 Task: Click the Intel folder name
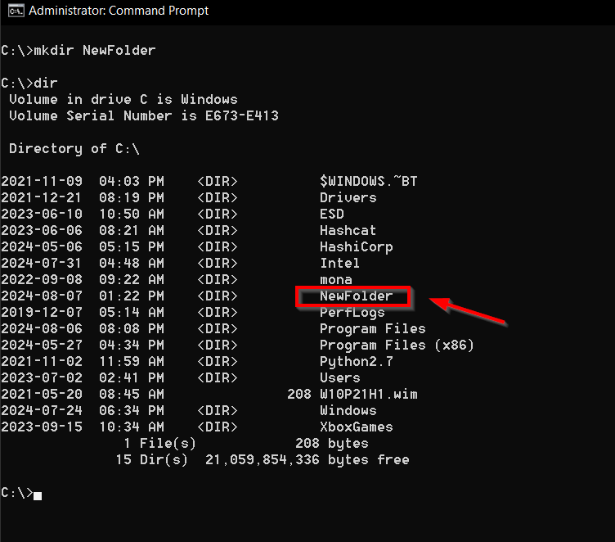tap(339, 263)
